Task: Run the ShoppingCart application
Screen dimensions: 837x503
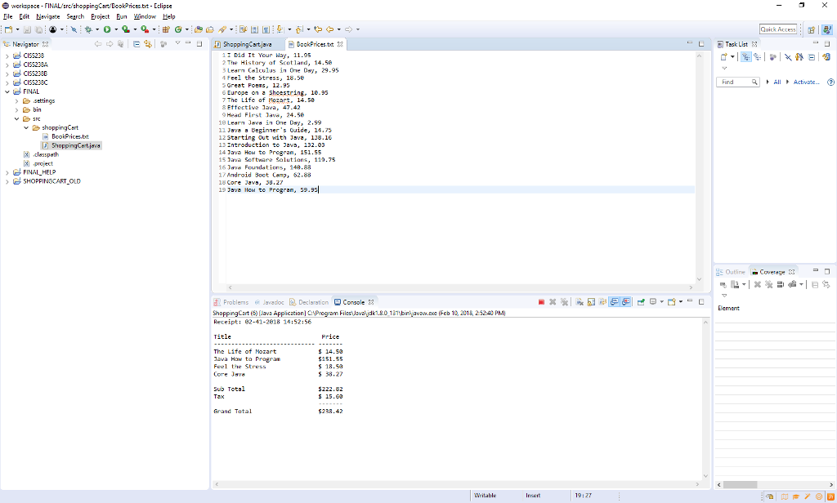Action: 107,29
